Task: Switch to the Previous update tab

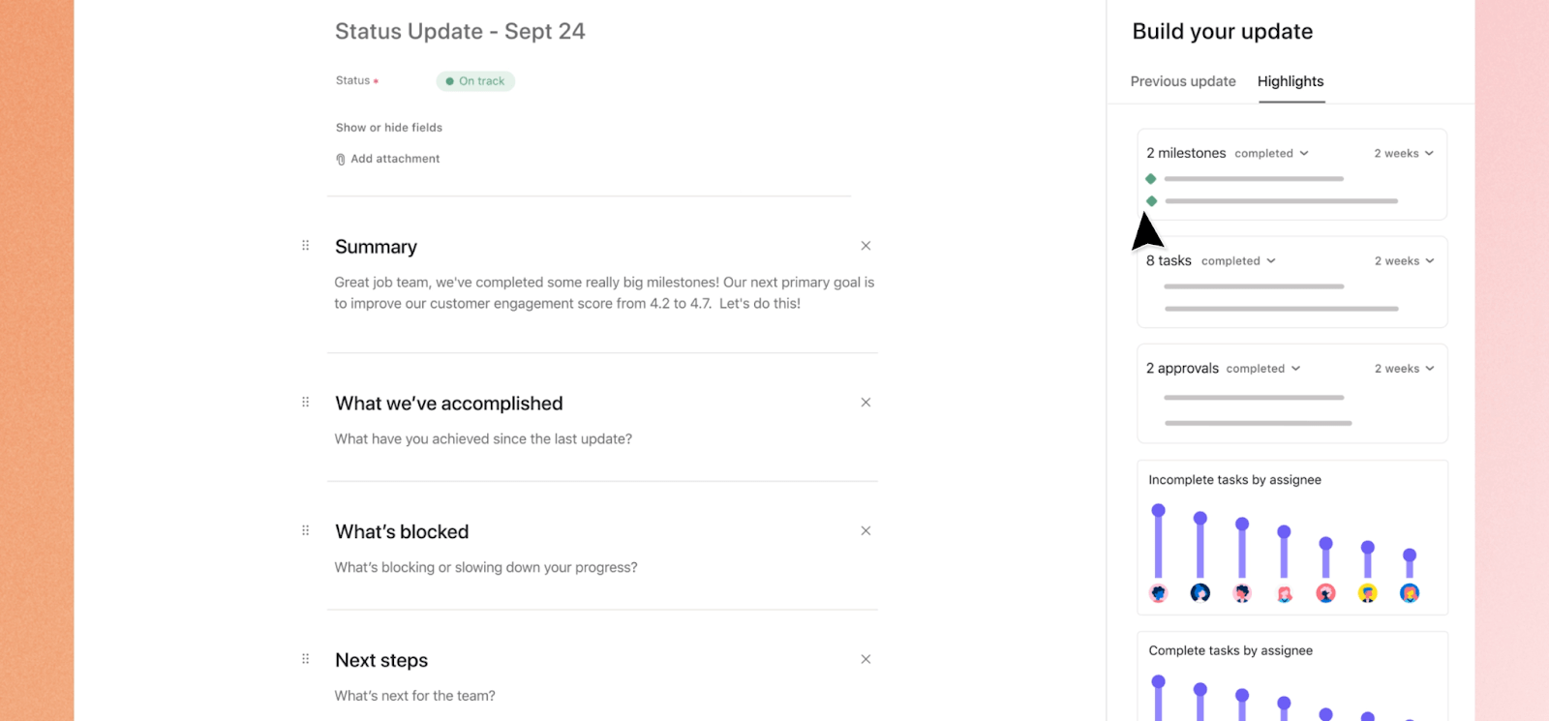Action: click(x=1182, y=81)
